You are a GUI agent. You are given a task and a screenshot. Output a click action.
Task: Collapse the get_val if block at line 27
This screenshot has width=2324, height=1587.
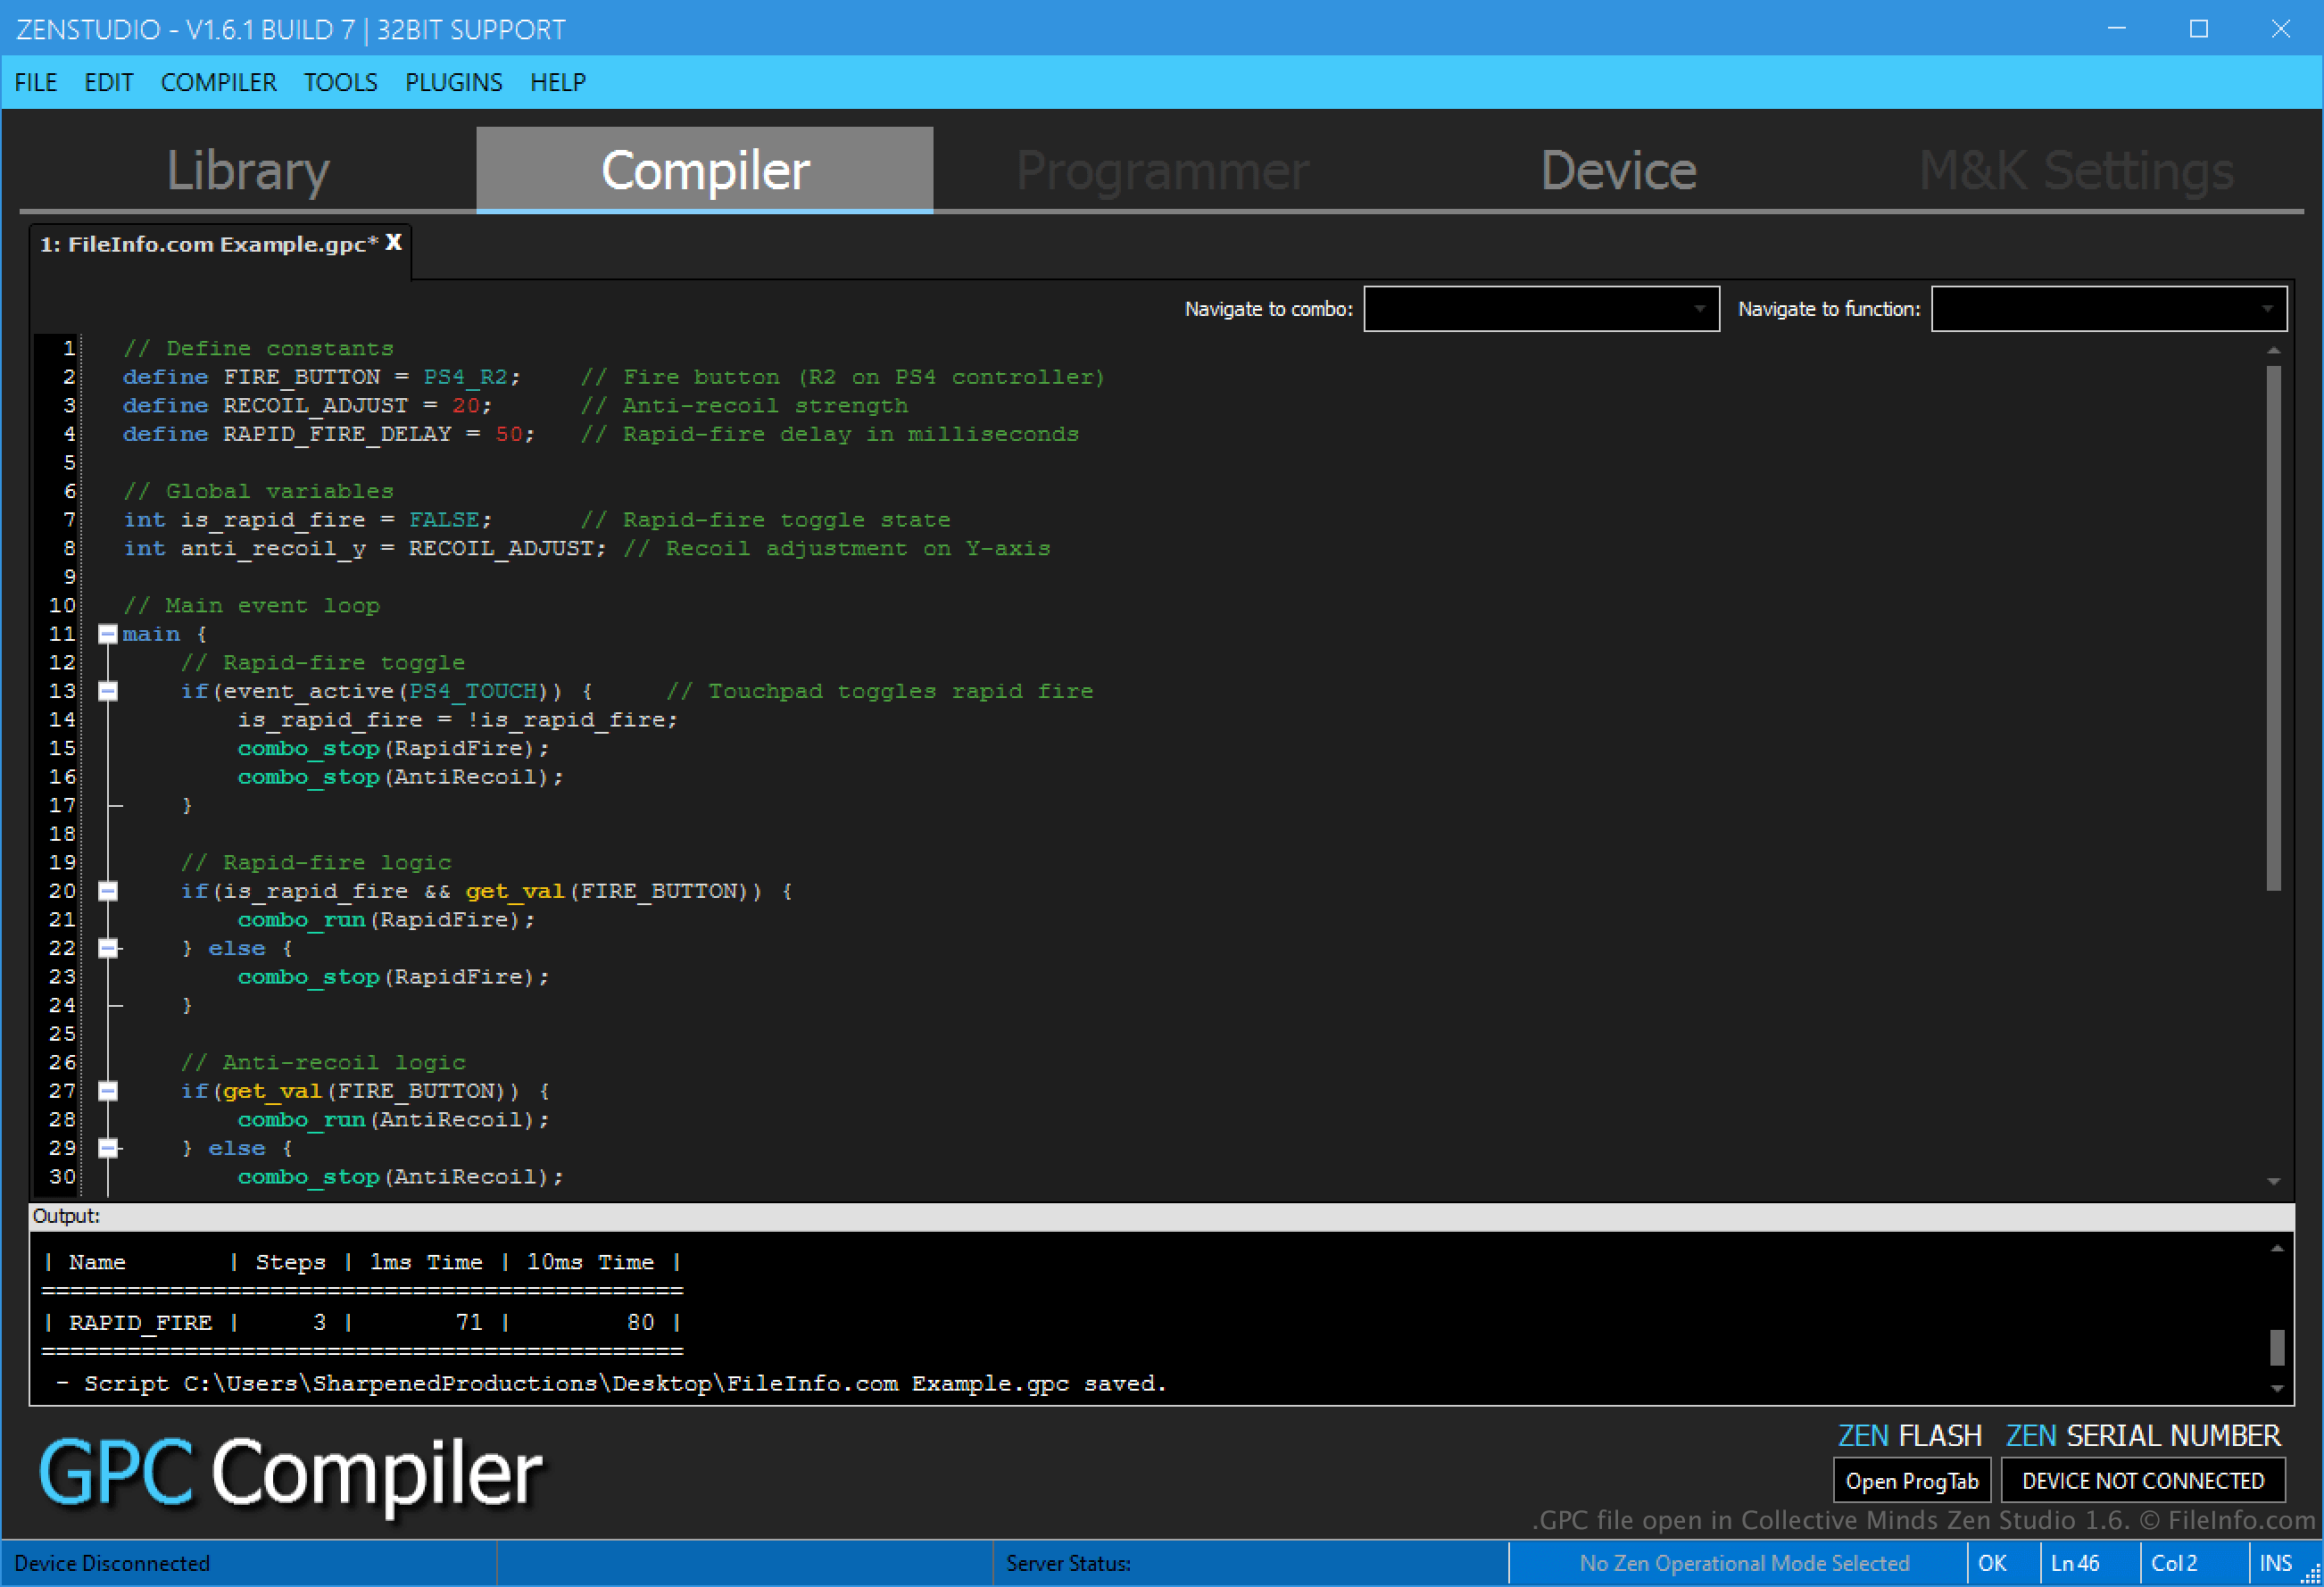[108, 1091]
